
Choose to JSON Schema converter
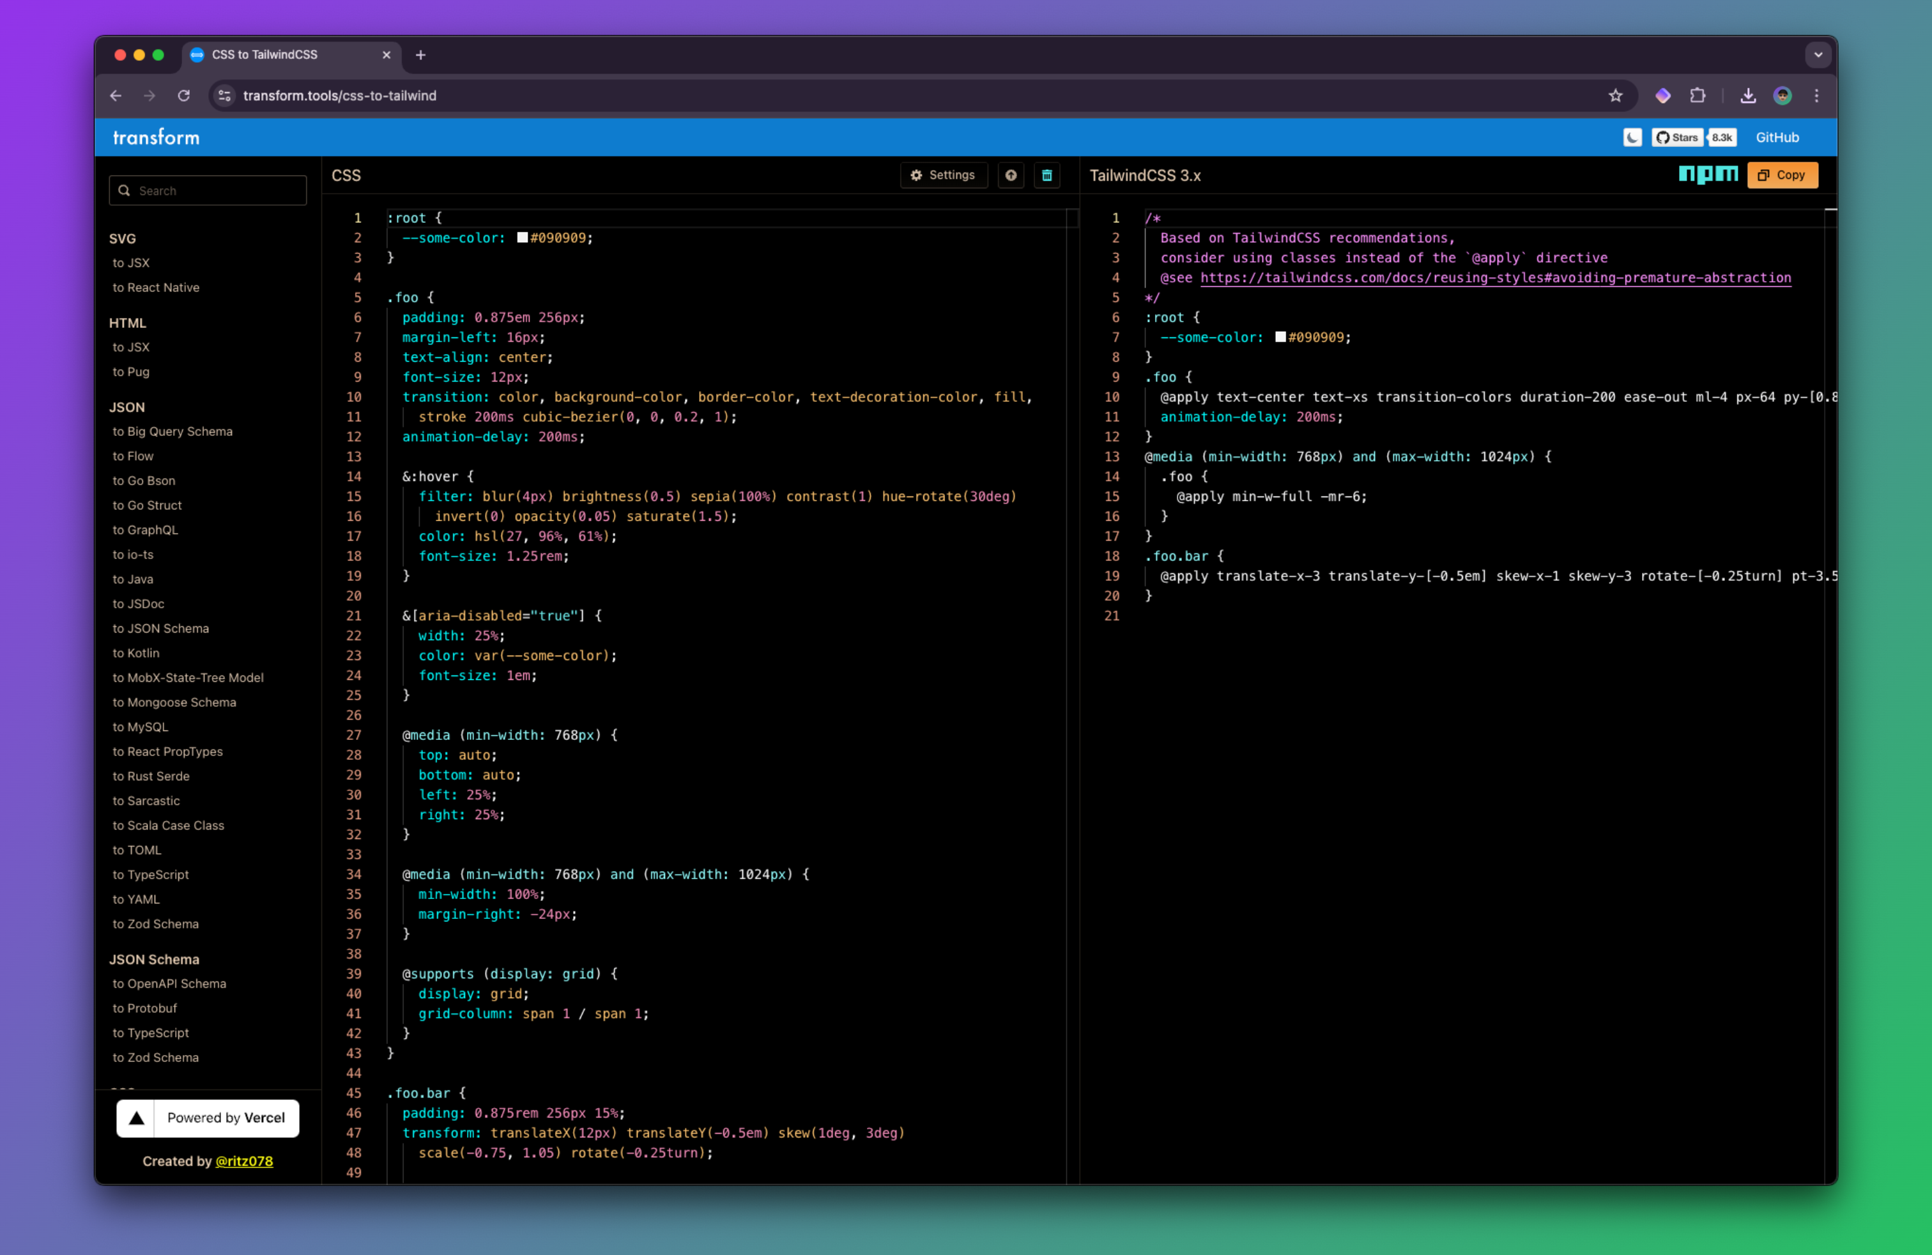tap(161, 628)
